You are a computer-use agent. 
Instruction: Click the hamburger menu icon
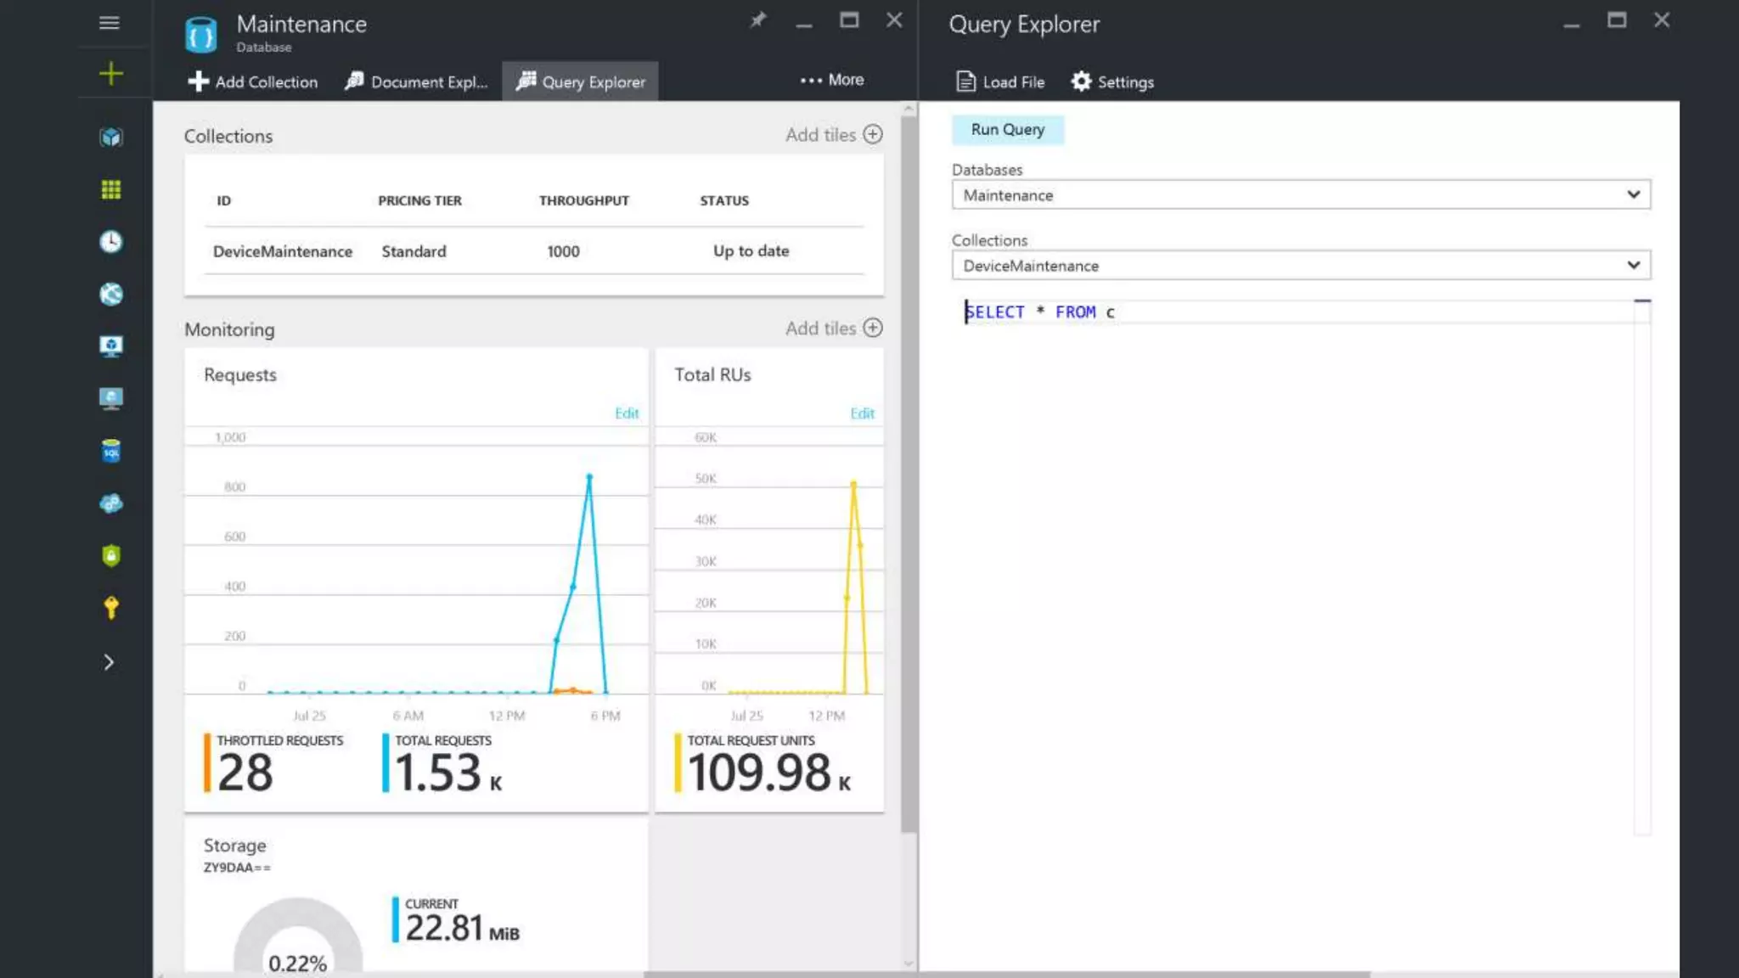pyautogui.click(x=109, y=23)
